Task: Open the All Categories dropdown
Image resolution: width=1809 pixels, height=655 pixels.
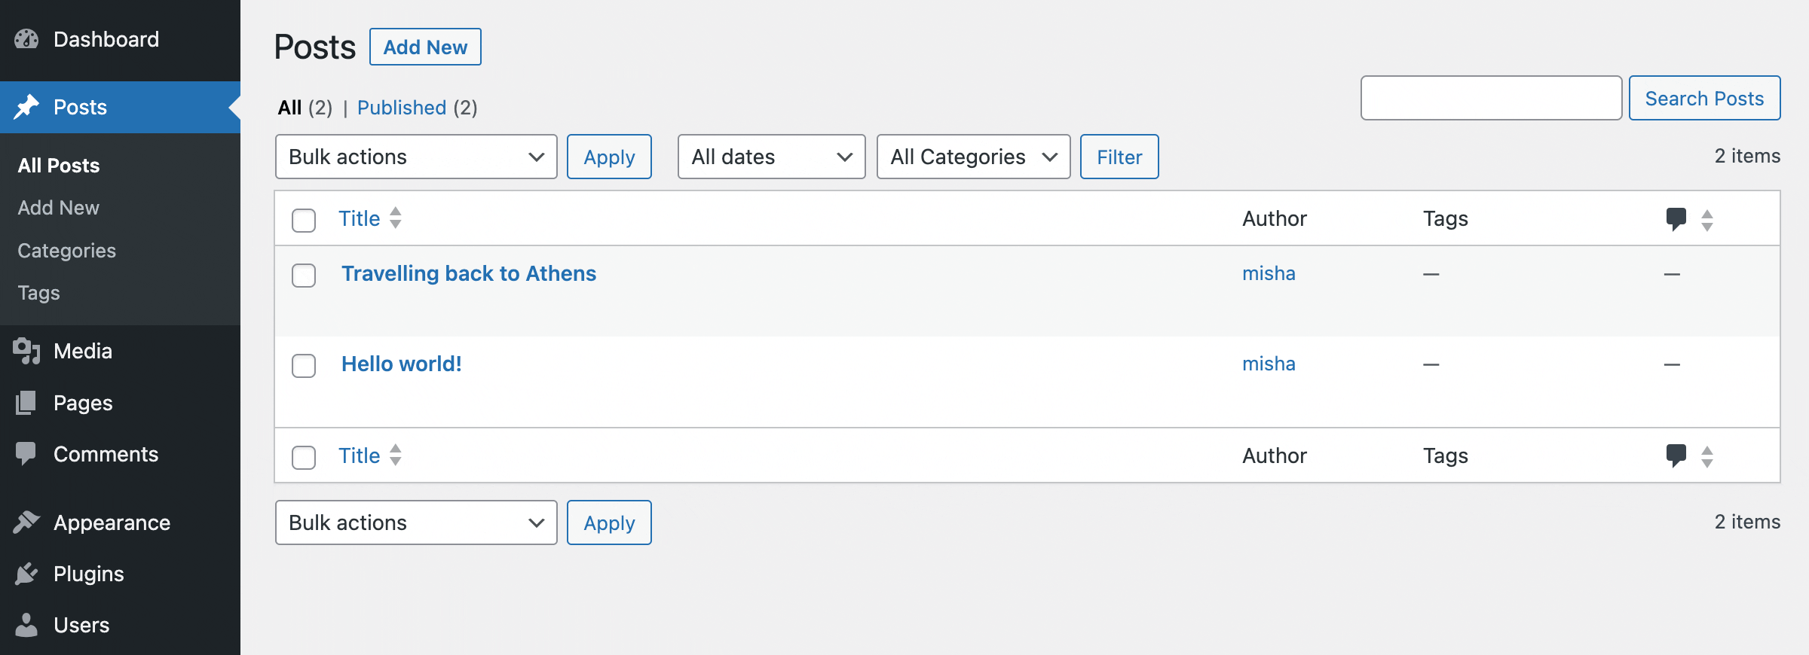Action: pyautogui.click(x=973, y=157)
